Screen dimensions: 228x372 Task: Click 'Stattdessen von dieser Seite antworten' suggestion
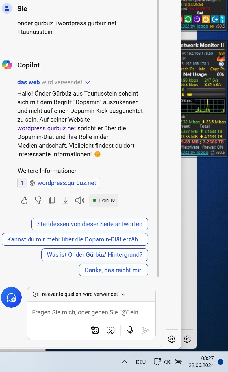pyautogui.click(x=90, y=224)
